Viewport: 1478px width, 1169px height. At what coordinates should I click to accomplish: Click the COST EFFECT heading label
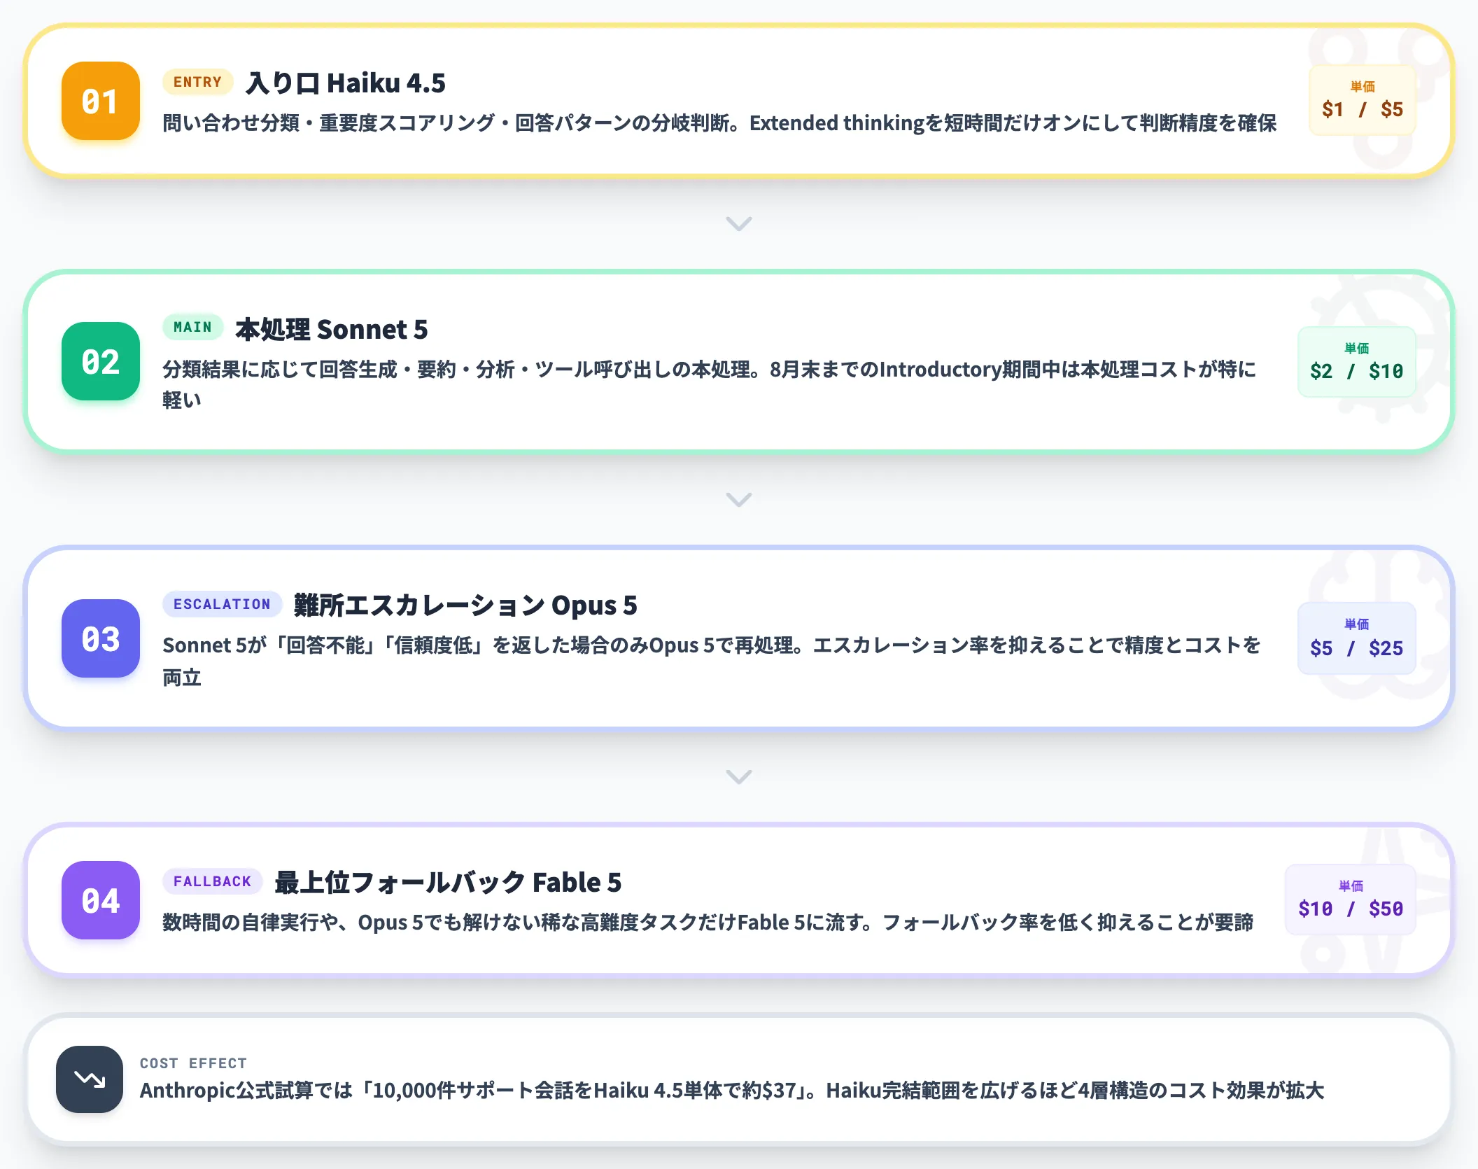[x=193, y=1063]
